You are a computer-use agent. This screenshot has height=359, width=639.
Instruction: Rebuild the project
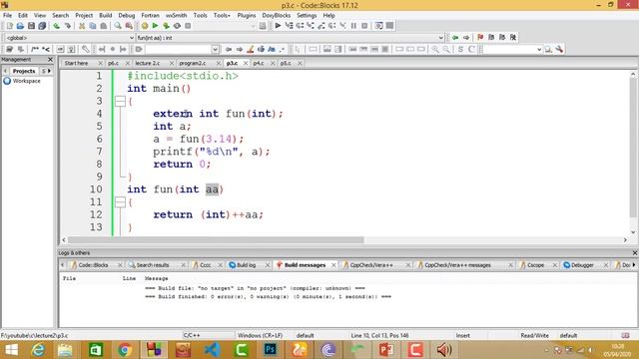pos(177,26)
